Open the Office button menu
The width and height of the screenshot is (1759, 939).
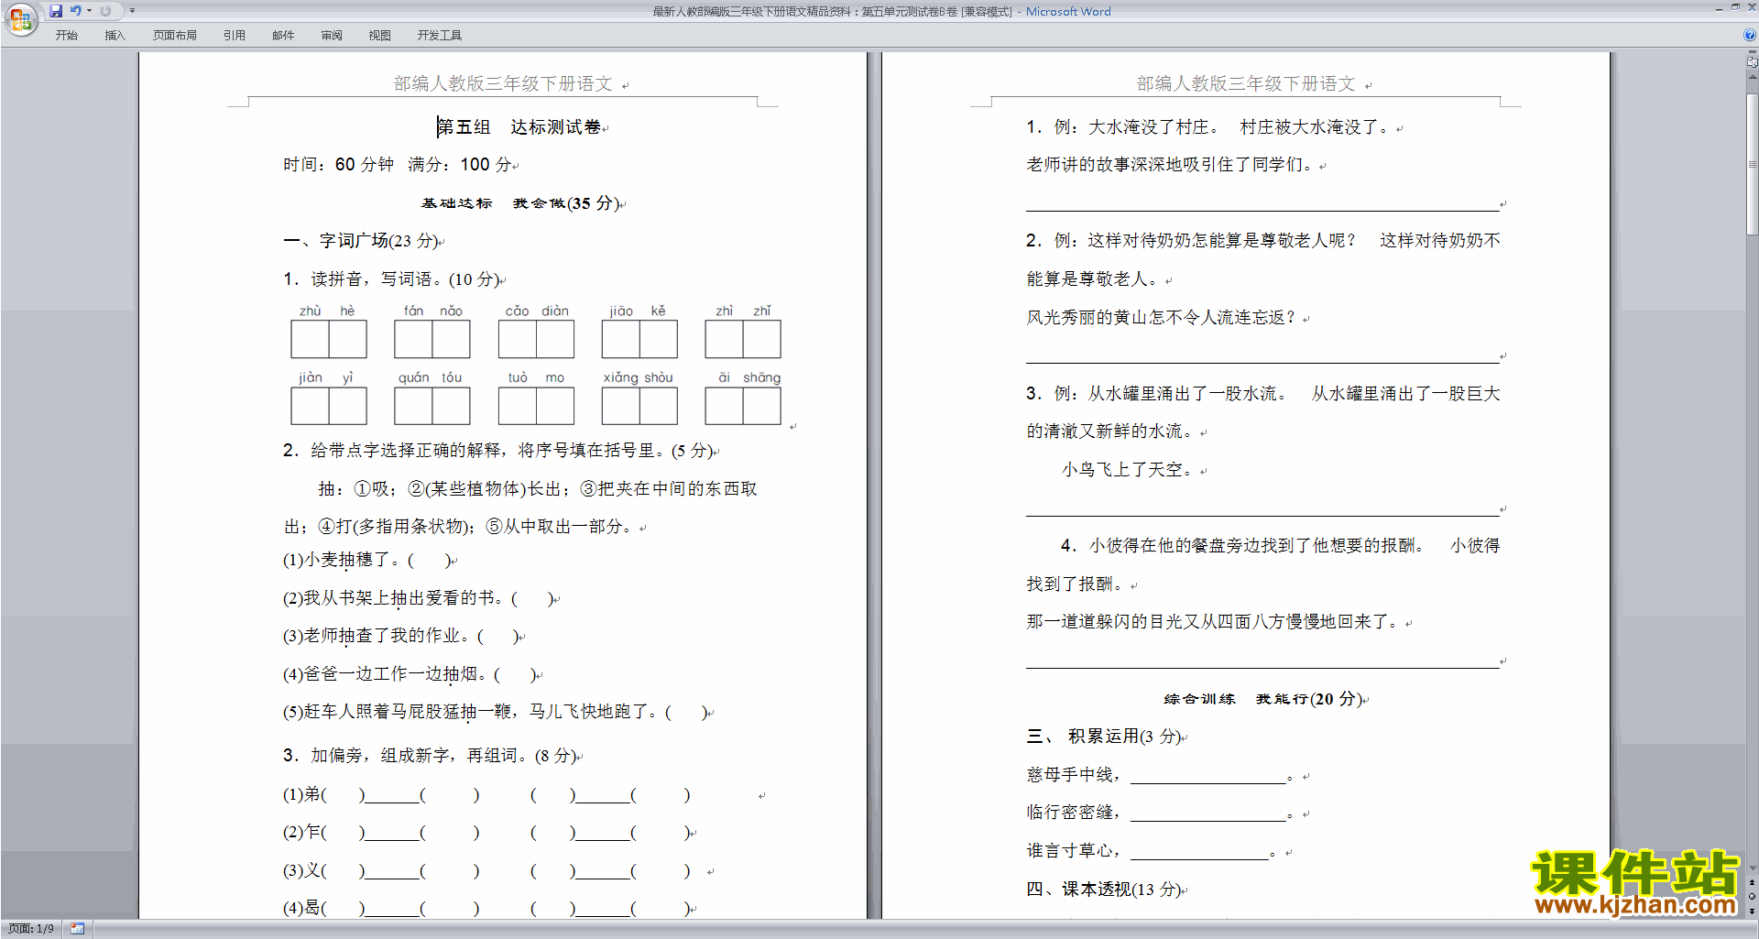(x=20, y=18)
